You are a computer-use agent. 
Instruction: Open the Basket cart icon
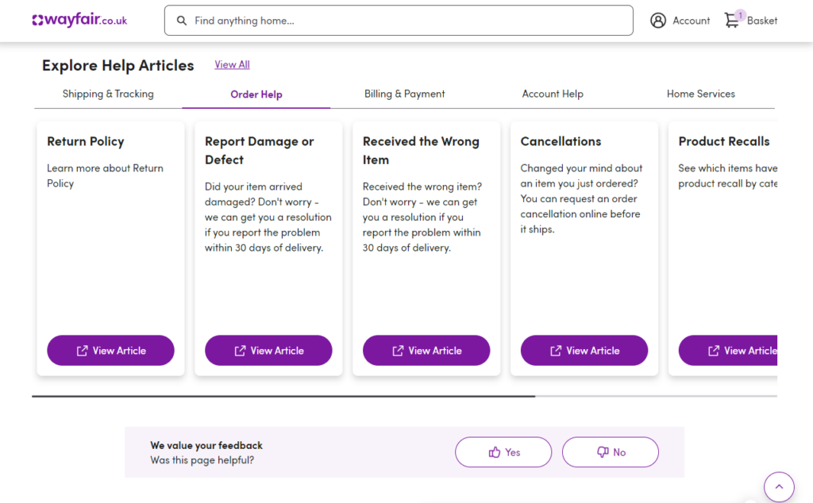732,21
